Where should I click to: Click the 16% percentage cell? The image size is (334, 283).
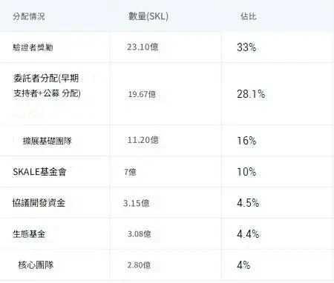pos(246,141)
